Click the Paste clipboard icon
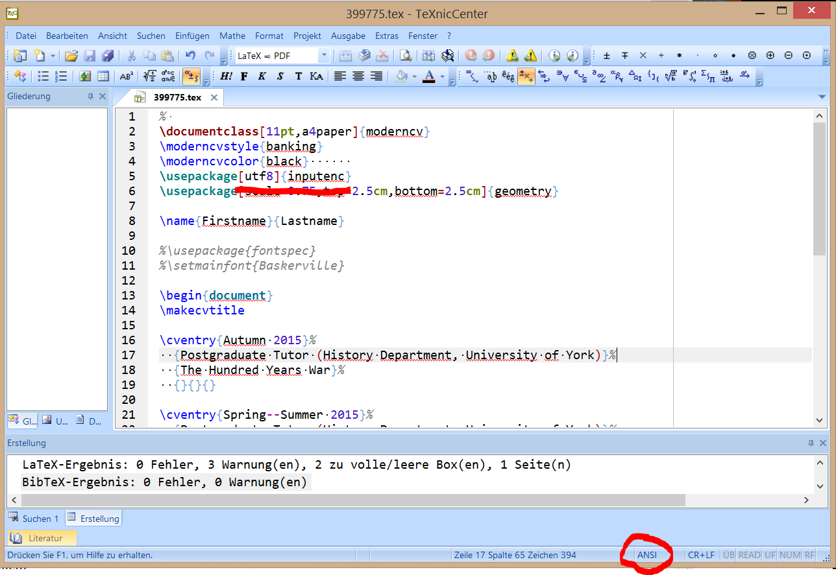836x575 pixels. (167, 56)
